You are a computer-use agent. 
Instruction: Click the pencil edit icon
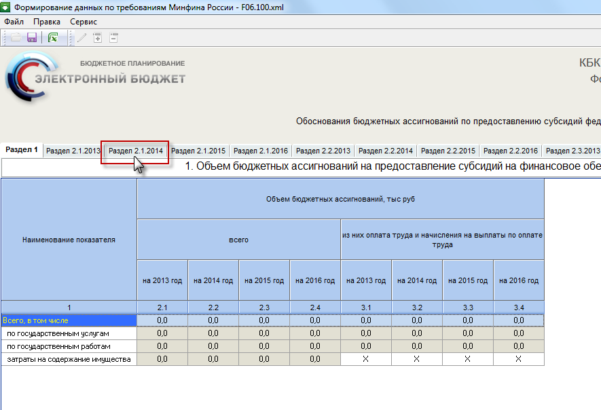coord(81,37)
